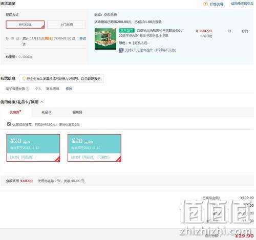This screenshot has height=240, width=256.
Task: Switch to the 领货码 tab
Action: pos(77,112)
